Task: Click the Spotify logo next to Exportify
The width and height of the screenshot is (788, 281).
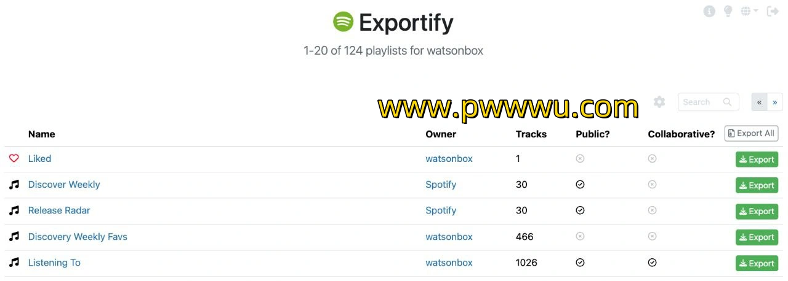Action: 343,22
